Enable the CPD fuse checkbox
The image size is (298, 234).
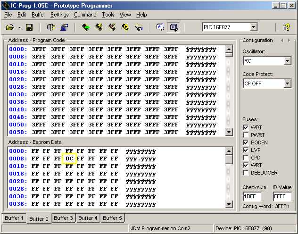(246, 158)
